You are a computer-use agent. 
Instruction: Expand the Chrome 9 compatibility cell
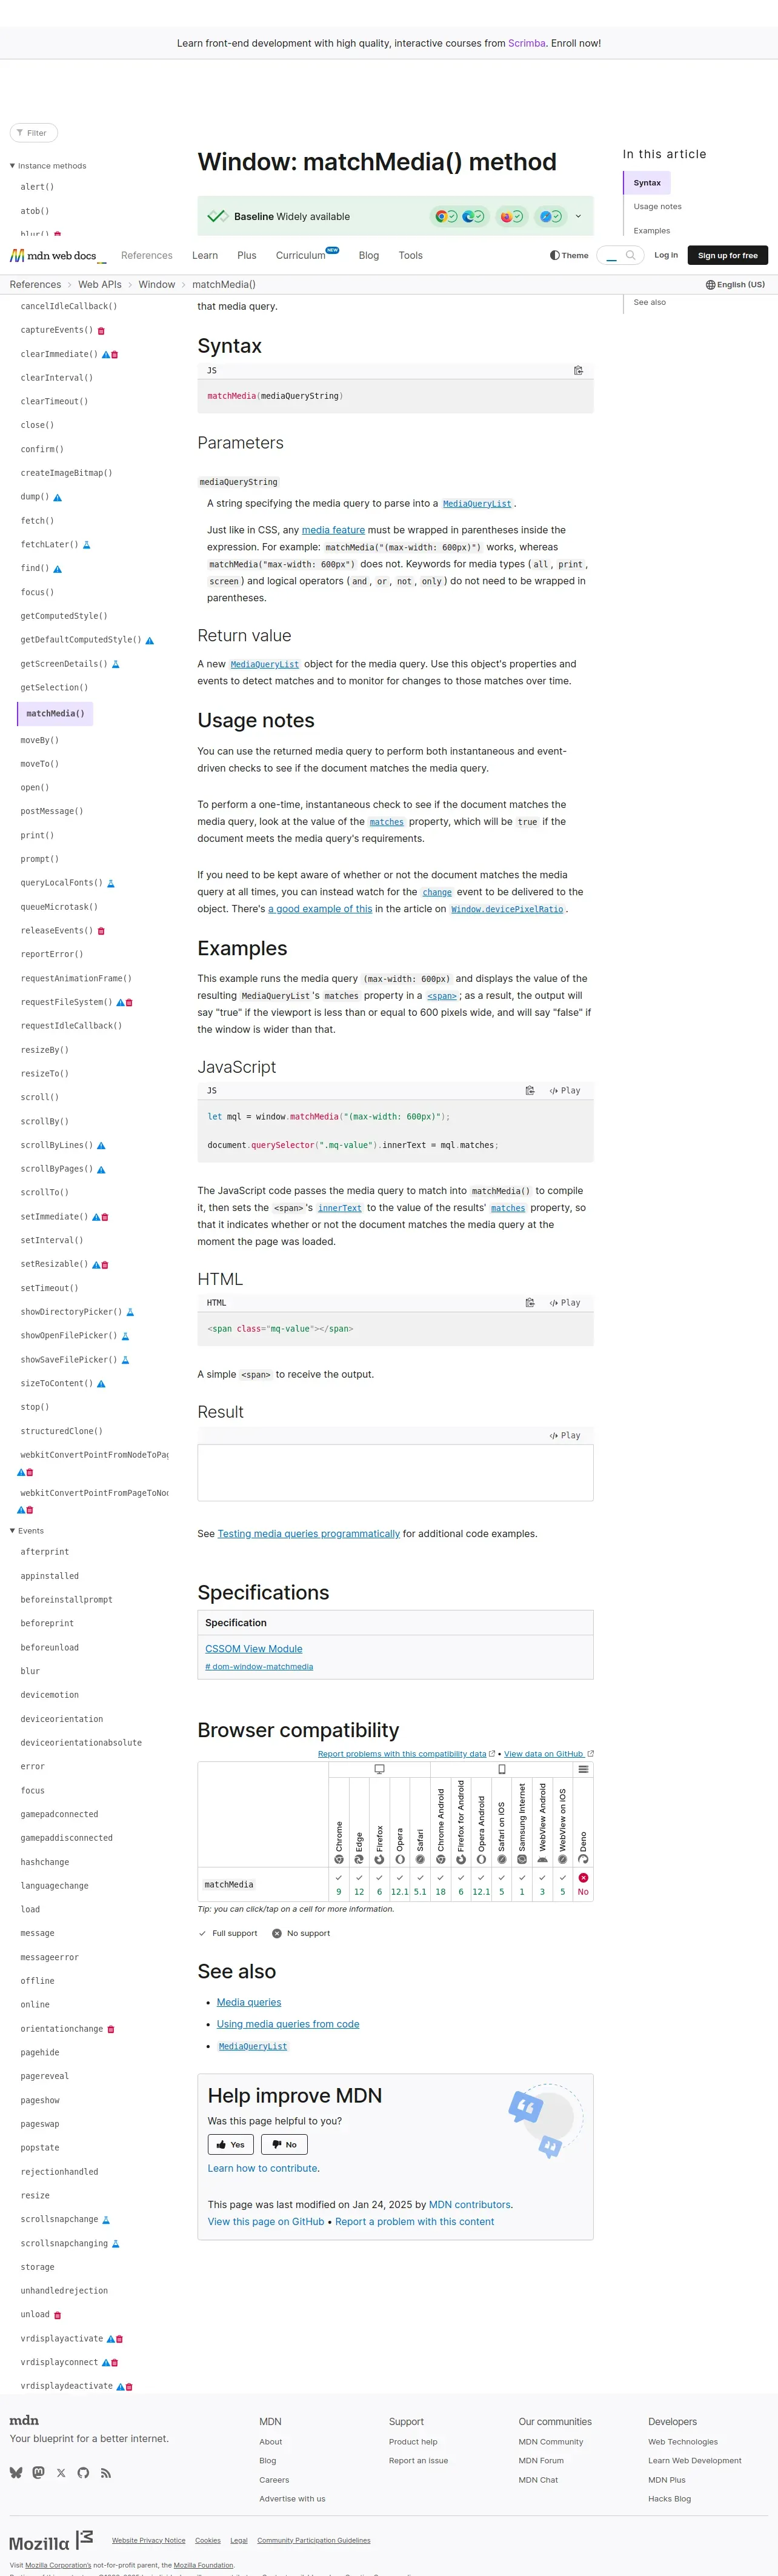tap(339, 1884)
